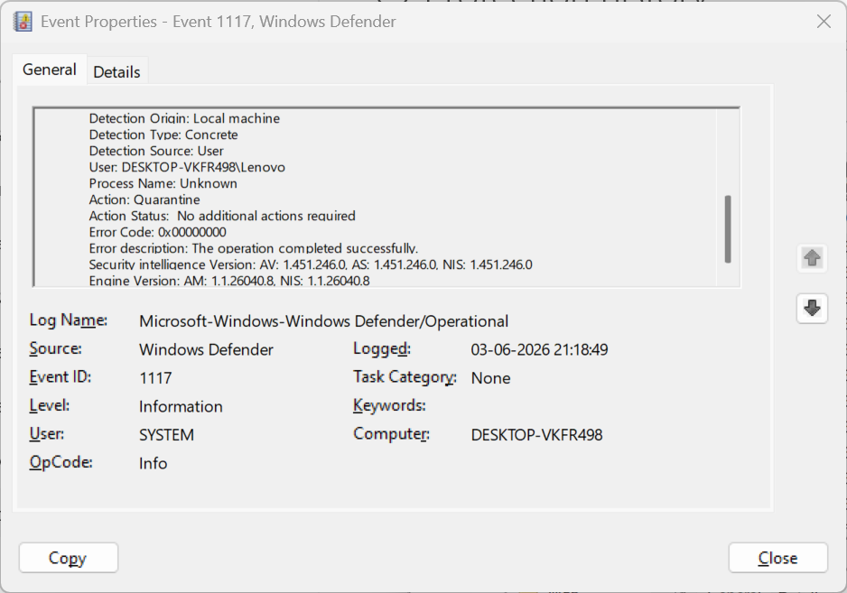
Task: Click the Engine Version line
Action: click(x=229, y=281)
